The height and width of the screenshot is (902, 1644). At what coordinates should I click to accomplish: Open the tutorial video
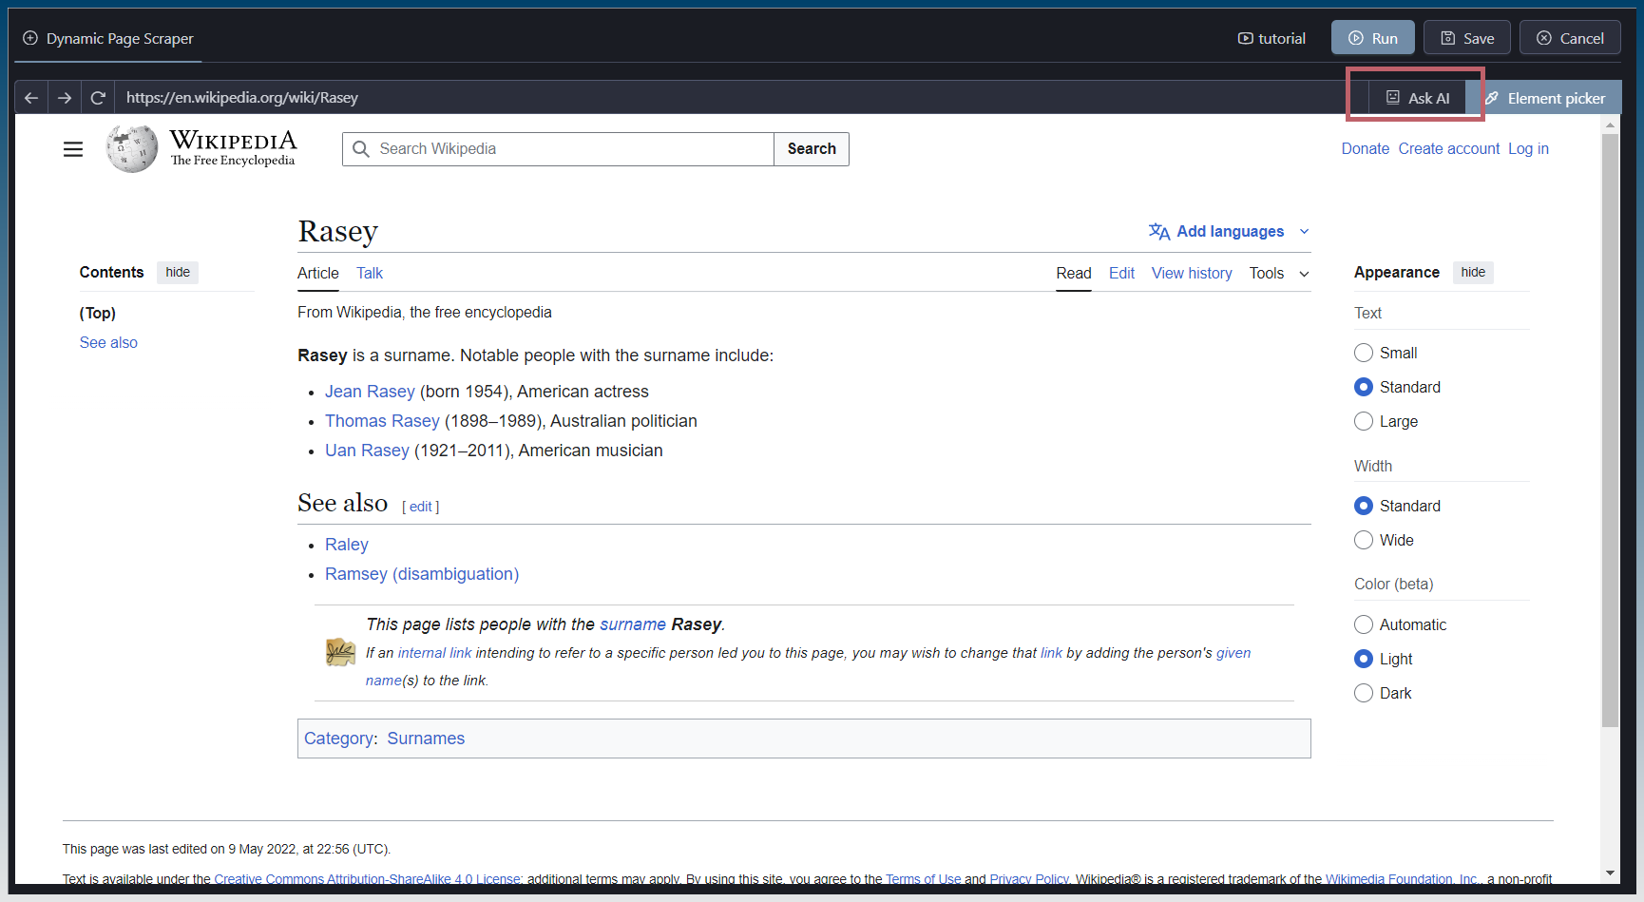pos(1271,38)
